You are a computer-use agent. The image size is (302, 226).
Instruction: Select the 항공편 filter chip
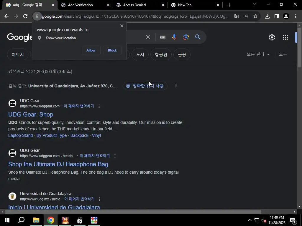161,54
